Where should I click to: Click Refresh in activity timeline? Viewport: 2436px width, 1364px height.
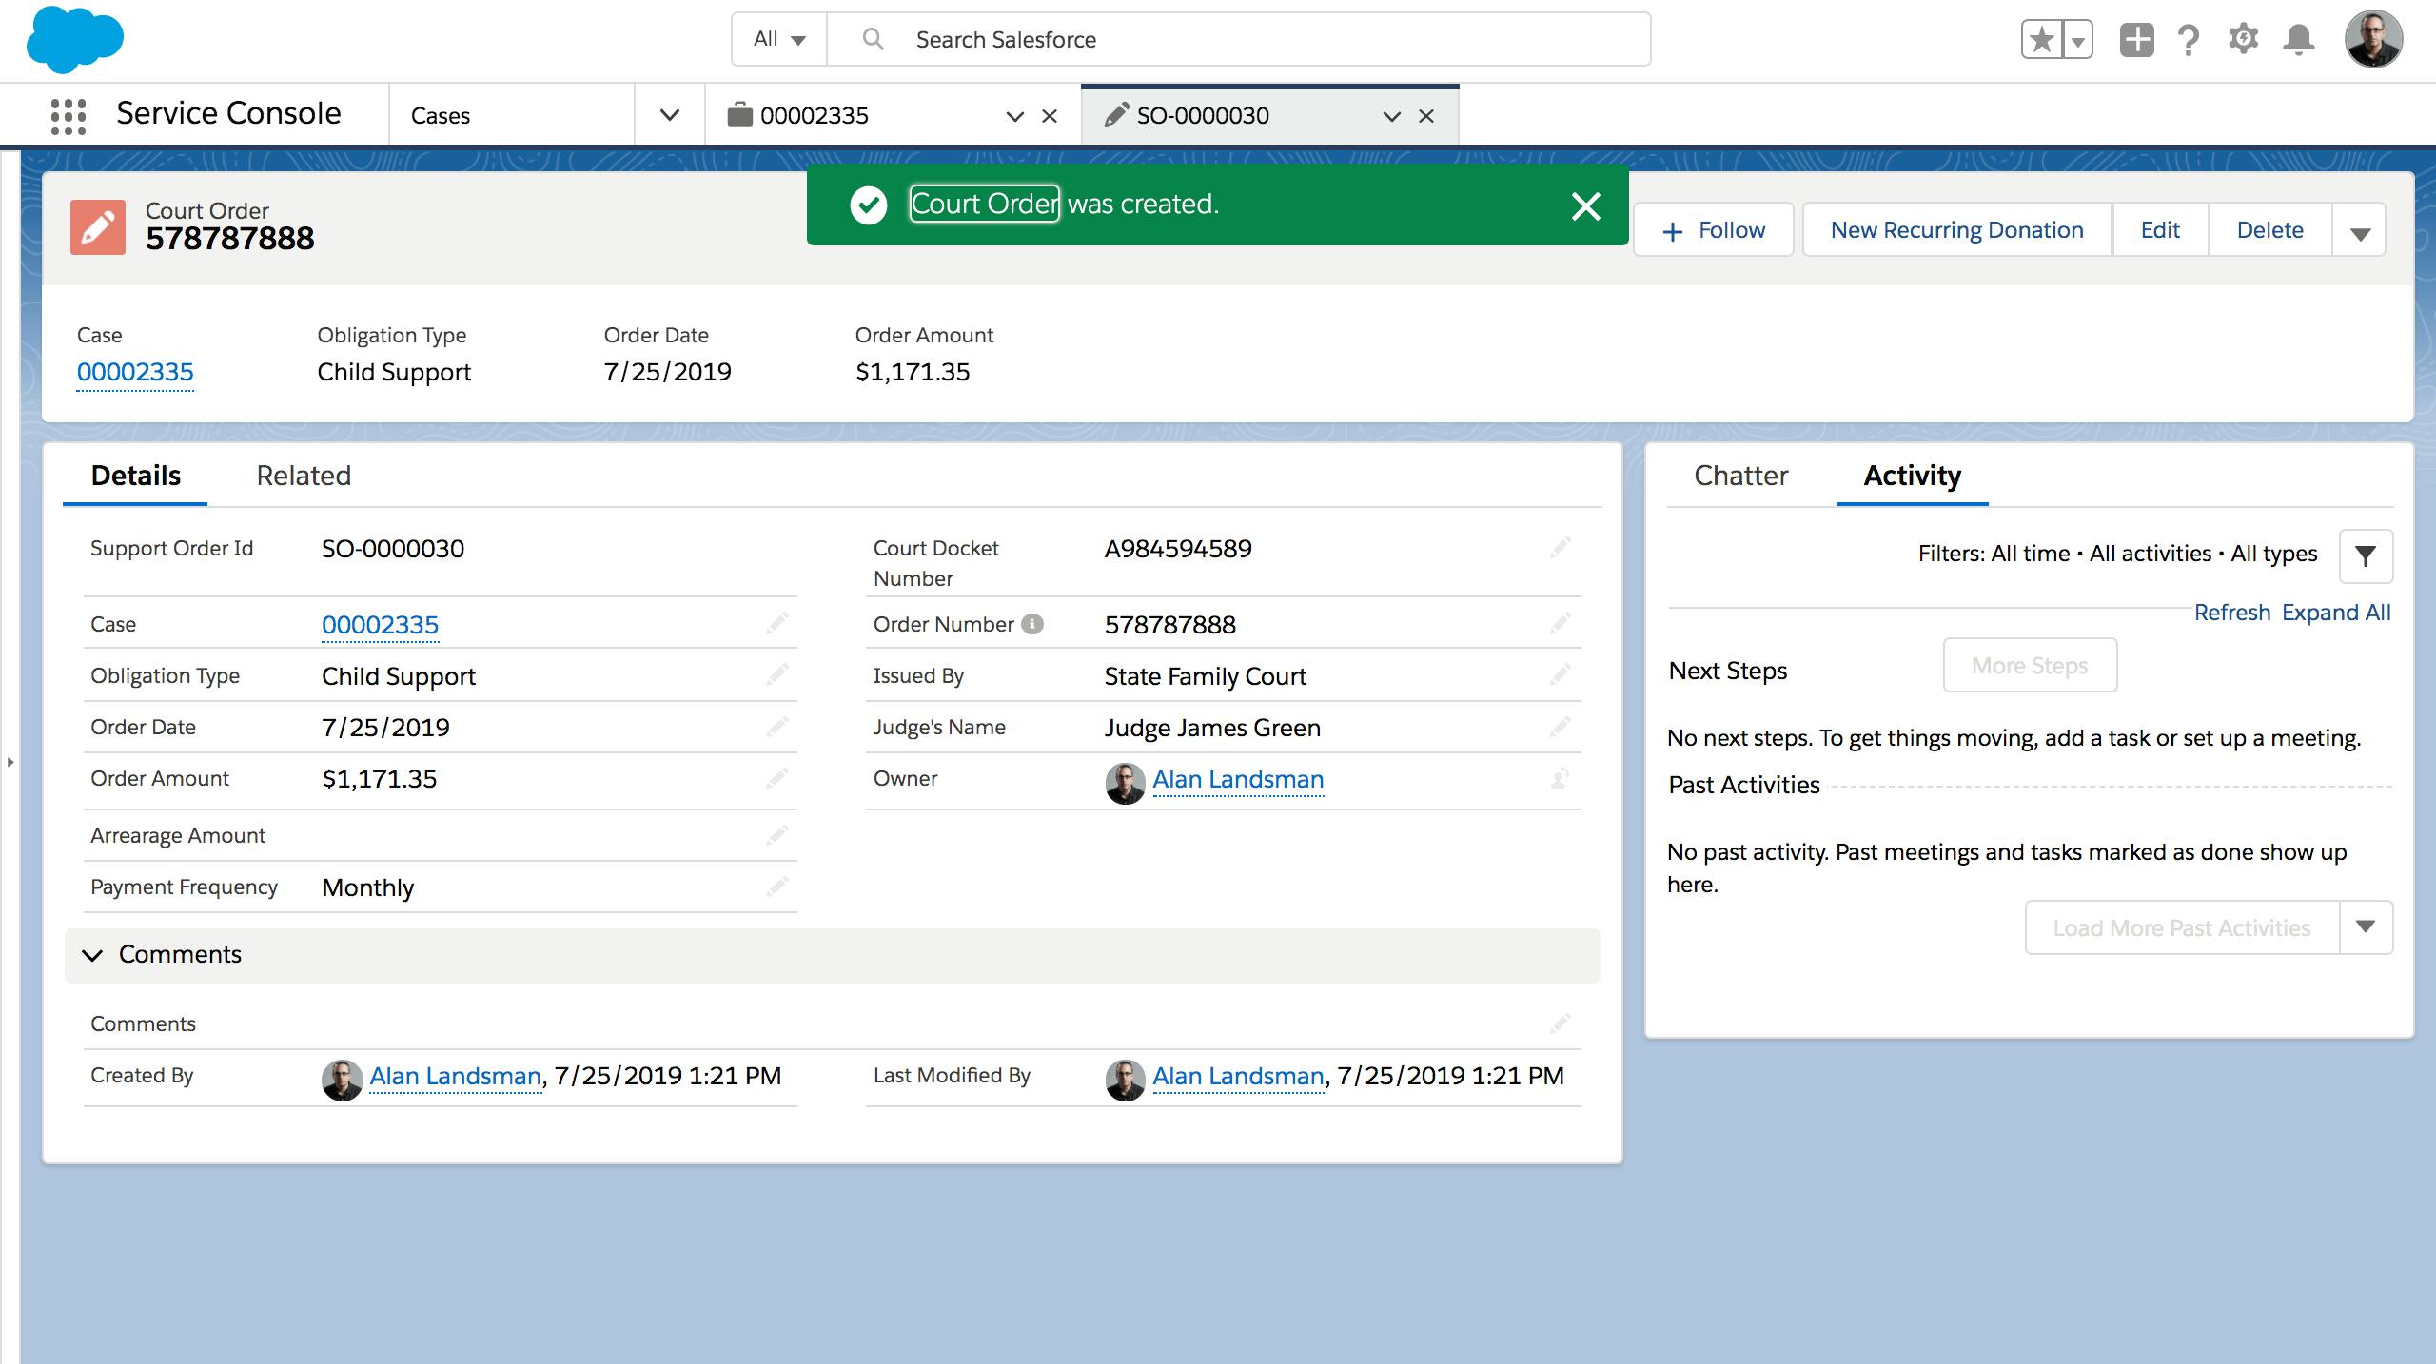(x=2231, y=613)
